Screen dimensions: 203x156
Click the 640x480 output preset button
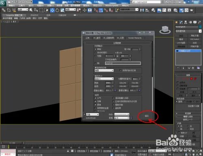point(123,86)
